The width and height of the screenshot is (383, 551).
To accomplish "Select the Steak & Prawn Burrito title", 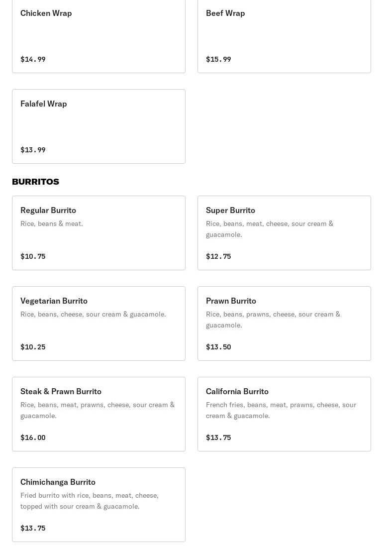I will [61, 391].
